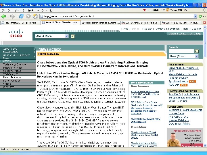Open the File menu
207x155 pixels.
[x=3, y=10]
